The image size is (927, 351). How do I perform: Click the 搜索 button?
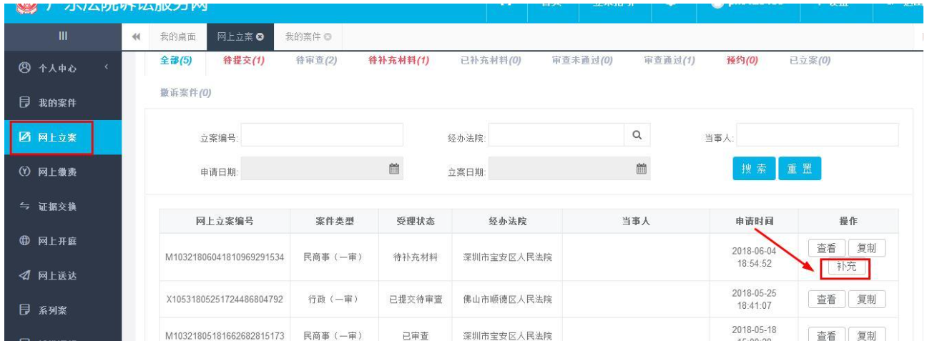click(x=754, y=169)
